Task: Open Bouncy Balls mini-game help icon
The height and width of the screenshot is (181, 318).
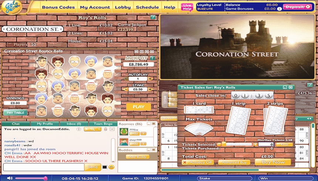Action: click(142, 52)
